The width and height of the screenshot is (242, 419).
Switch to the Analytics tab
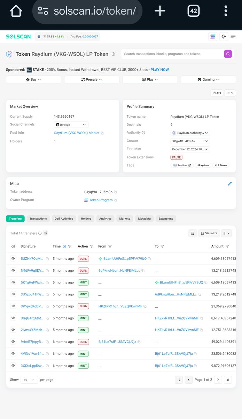click(105, 219)
